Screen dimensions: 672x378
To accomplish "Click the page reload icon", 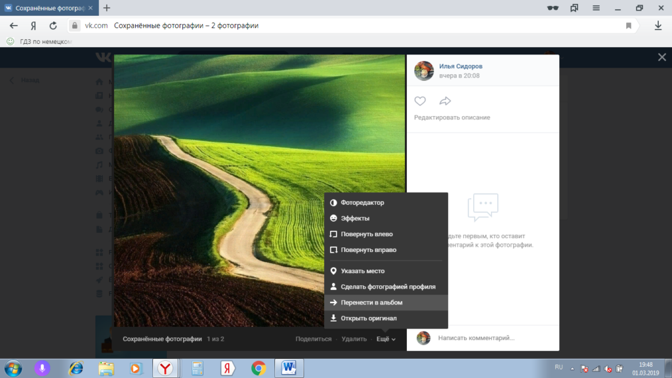I will (52, 26).
